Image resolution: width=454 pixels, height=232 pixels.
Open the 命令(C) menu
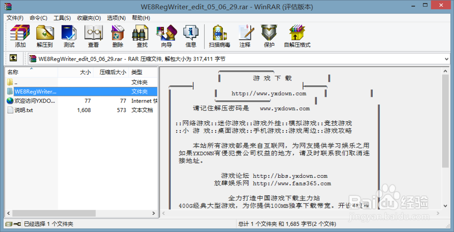tap(38, 18)
